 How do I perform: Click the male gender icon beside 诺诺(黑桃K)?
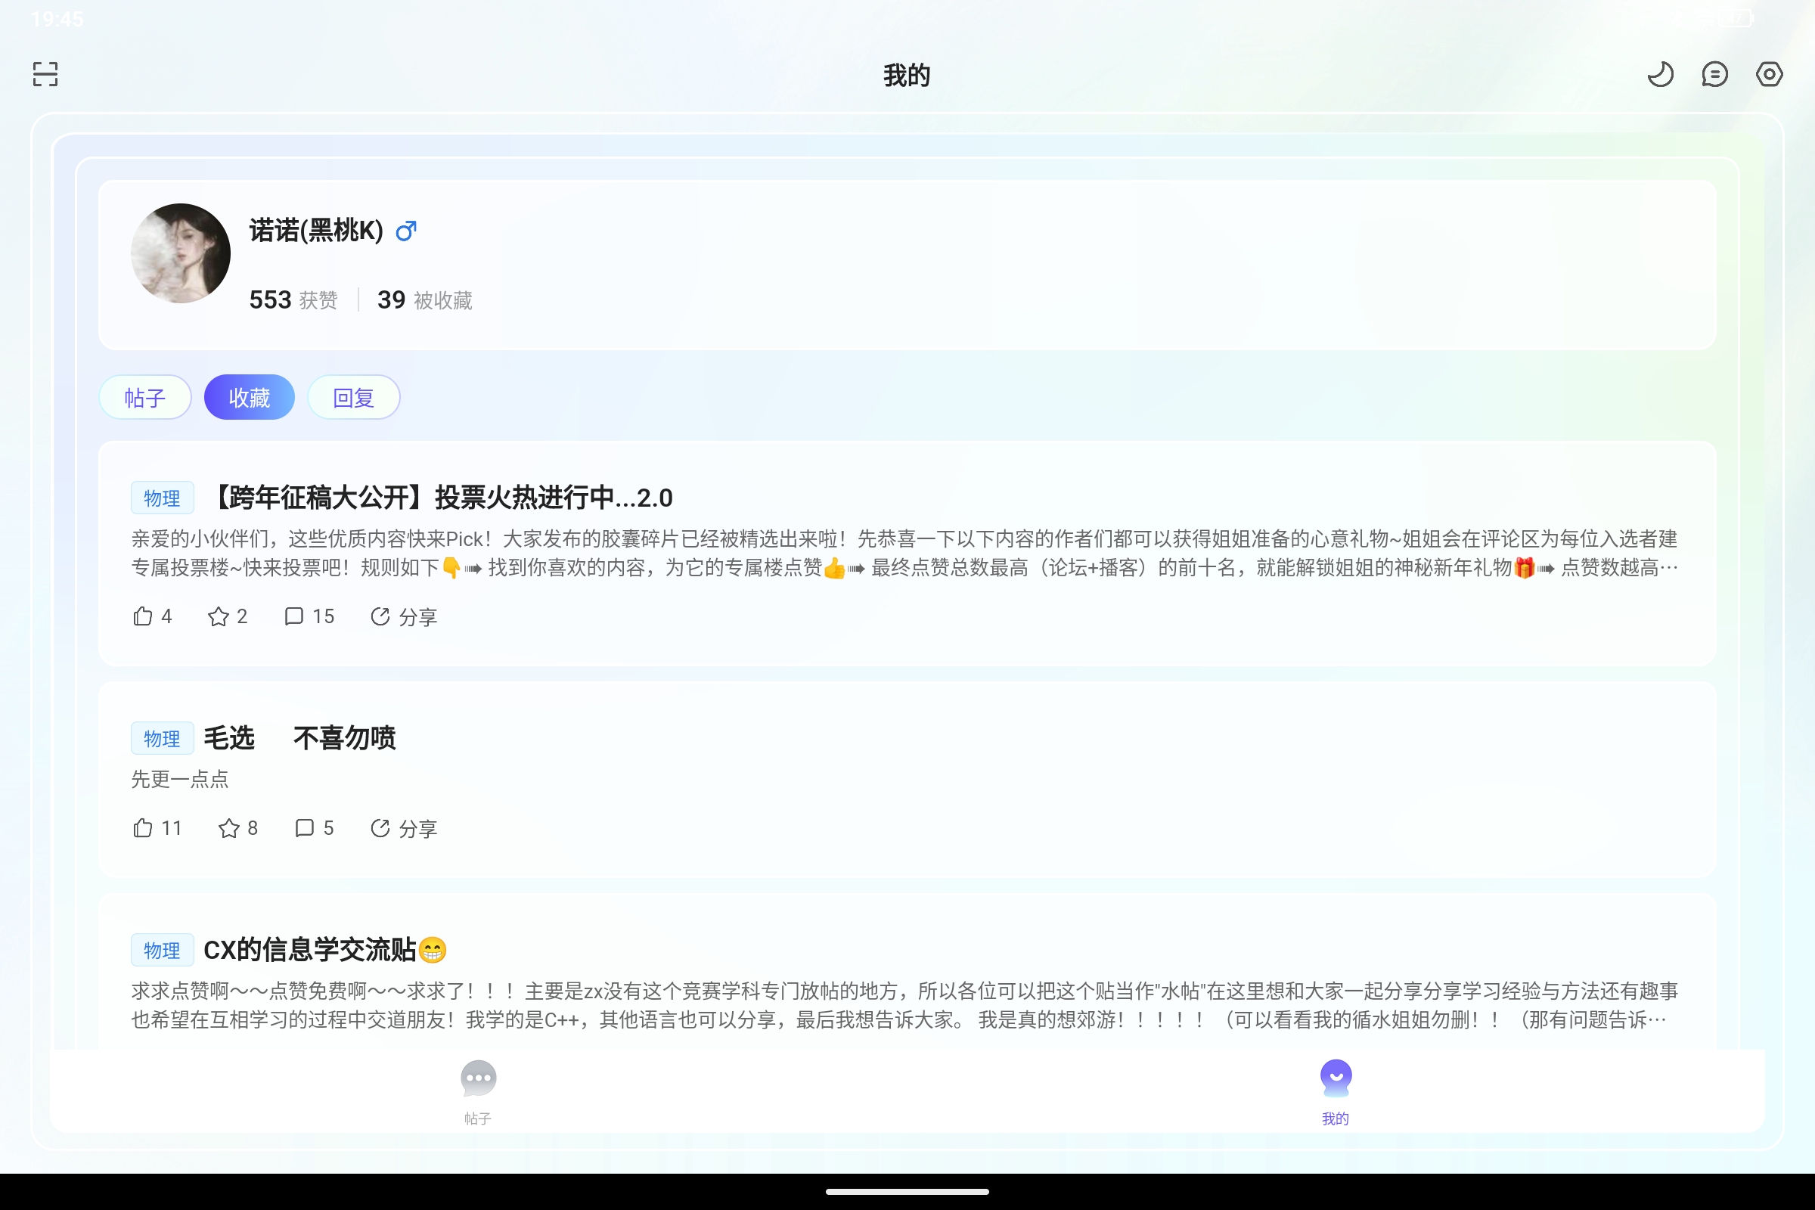click(x=405, y=231)
